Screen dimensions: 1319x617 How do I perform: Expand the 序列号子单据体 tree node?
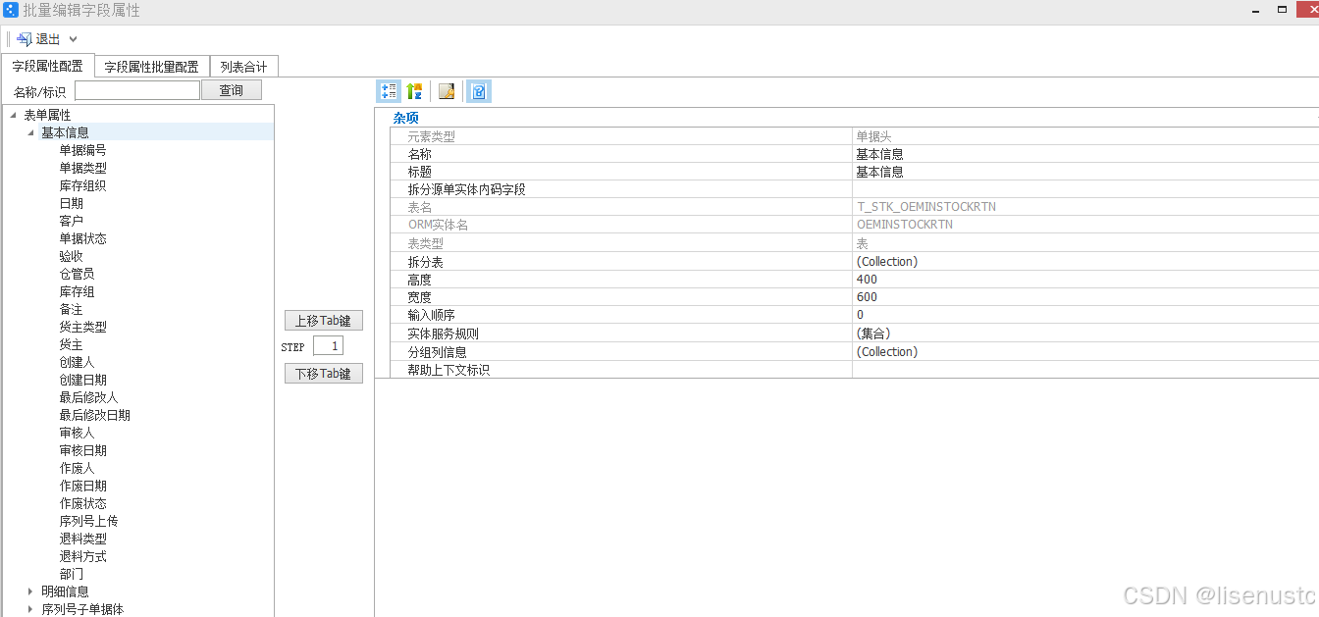point(30,609)
